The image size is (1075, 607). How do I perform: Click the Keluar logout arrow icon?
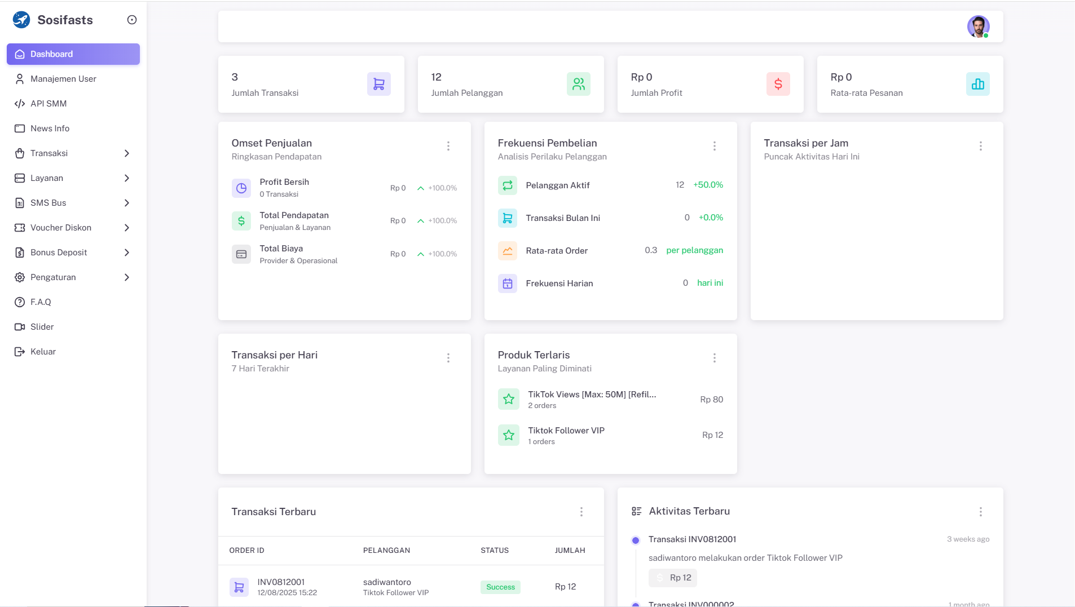(x=20, y=352)
